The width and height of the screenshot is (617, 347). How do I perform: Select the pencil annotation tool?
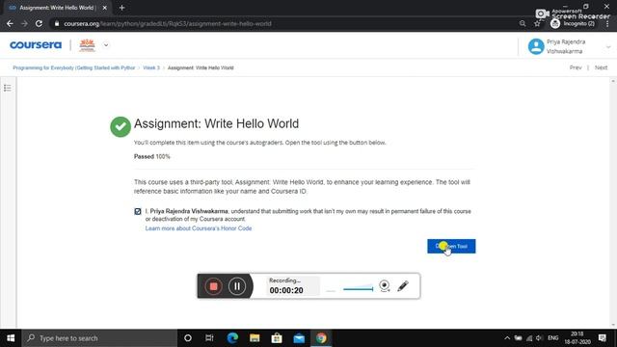403,286
